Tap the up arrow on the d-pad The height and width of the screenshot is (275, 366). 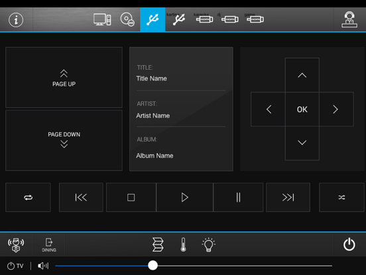tap(302, 75)
